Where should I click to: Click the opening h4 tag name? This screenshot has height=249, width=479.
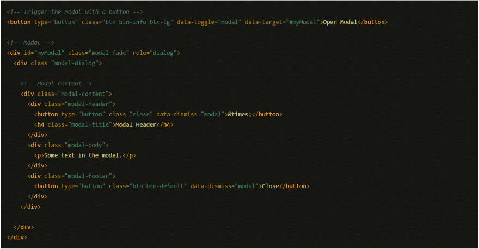[x=41, y=124]
